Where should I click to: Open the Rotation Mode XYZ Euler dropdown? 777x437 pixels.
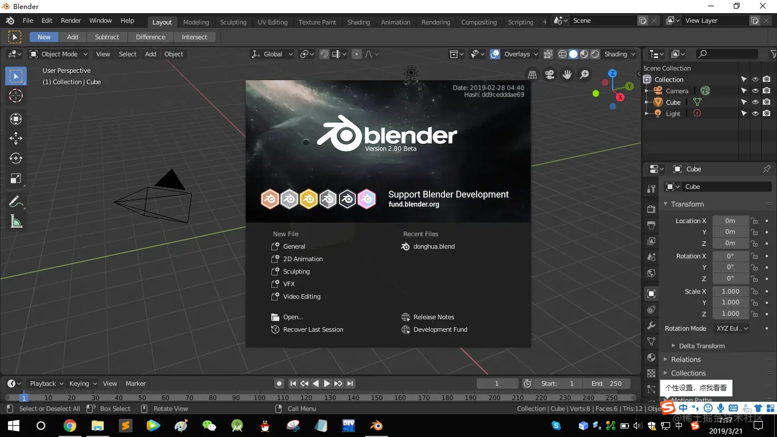(731, 328)
